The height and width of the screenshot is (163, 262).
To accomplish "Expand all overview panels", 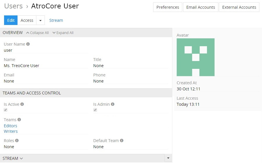I will point(63,33).
